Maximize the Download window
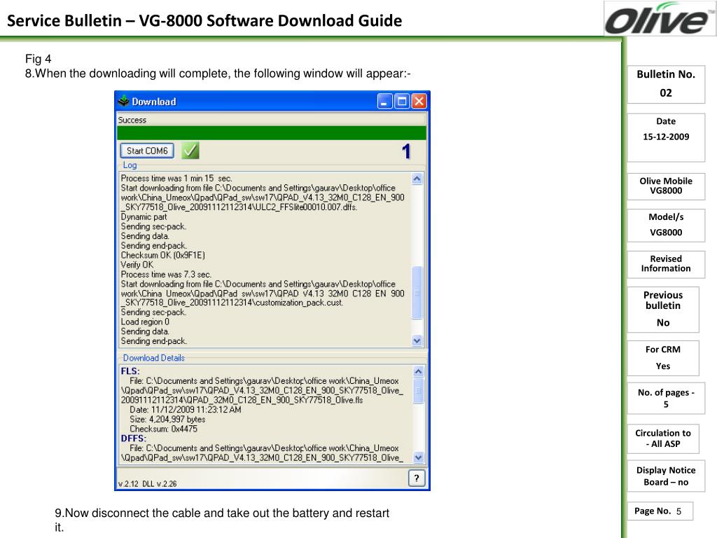Screen dimensions: 717x538 coord(402,101)
